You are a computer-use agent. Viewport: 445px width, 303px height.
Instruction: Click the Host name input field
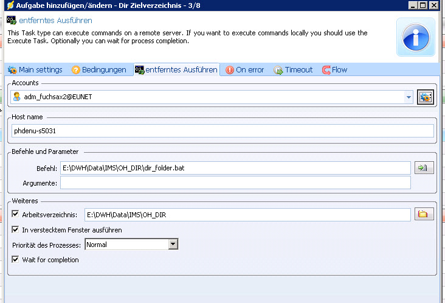pos(222,131)
